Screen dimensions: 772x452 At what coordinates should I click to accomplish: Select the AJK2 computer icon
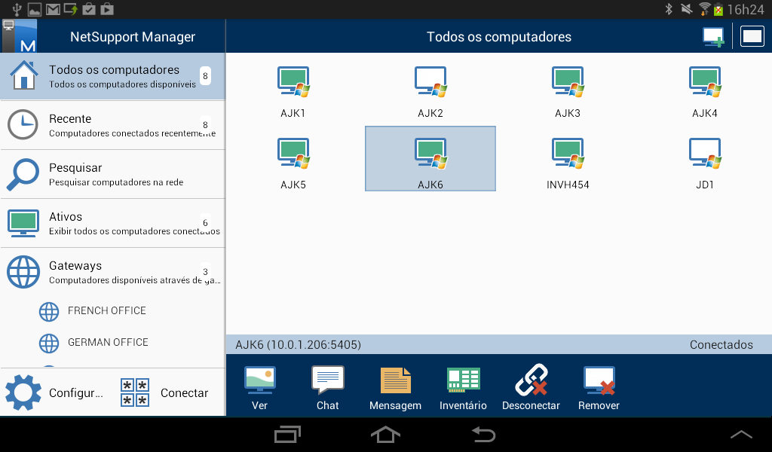coord(430,92)
